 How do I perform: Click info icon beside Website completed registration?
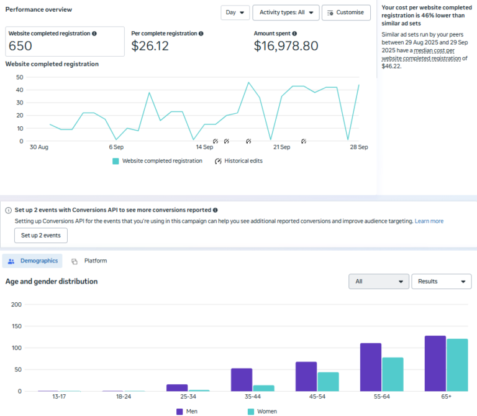[94, 34]
